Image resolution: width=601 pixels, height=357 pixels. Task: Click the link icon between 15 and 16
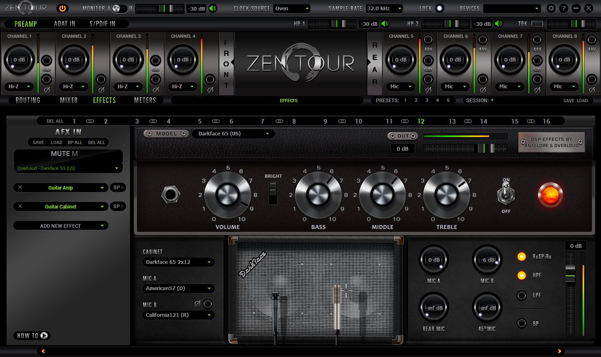point(530,121)
